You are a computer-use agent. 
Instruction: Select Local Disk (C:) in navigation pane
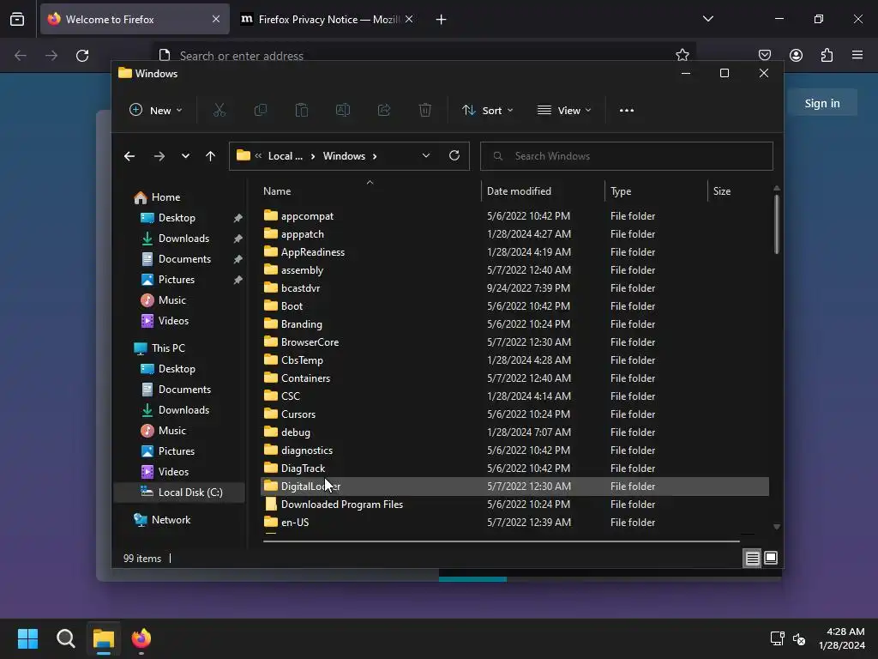(179, 493)
